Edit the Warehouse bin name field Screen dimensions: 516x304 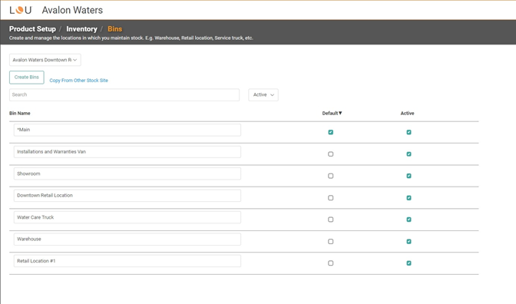pyautogui.click(x=127, y=240)
